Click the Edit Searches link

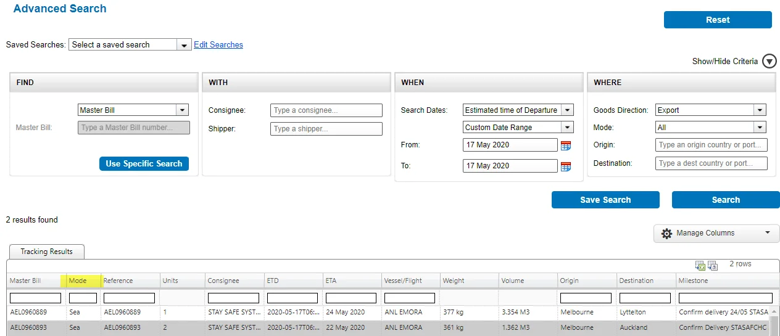coord(218,45)
